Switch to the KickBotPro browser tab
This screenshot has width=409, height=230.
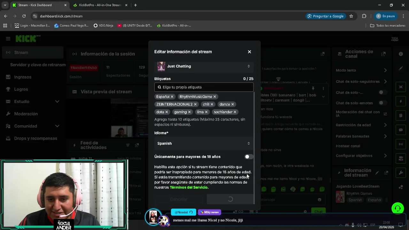point(100,5)
